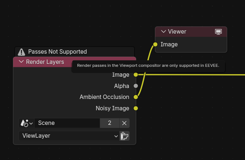This screenshot has height=160, width=245.
Task: Unlink the scene with the X button
Action: click(x=124, y=123)
